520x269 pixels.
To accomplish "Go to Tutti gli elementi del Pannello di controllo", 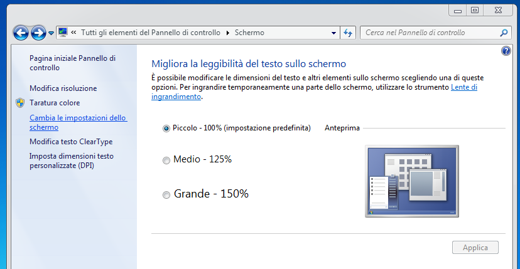I will [150, 33].
